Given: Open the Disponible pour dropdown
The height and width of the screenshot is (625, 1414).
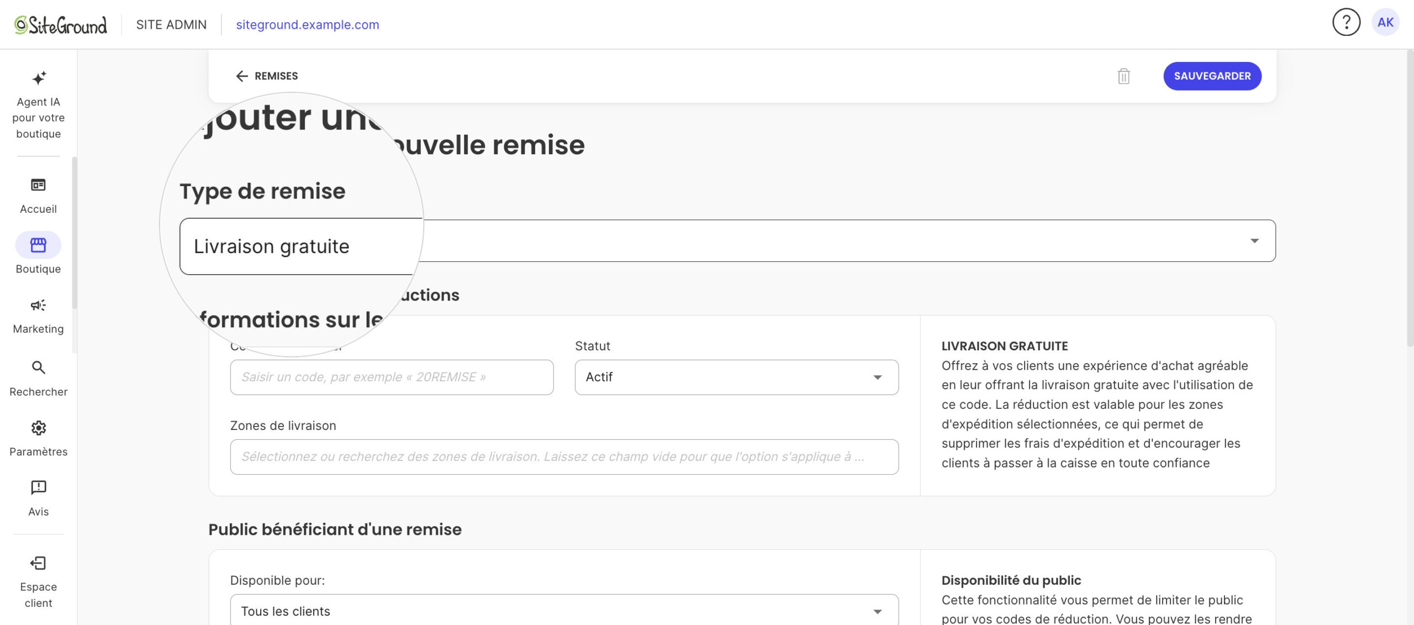Looking at the screenshot, I should pos(564,610).
